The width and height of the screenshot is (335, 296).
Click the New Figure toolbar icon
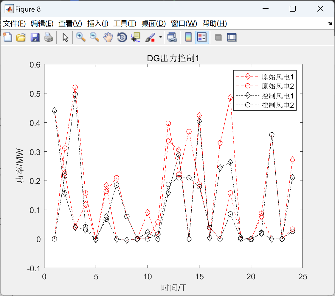(x=7, y=37)
